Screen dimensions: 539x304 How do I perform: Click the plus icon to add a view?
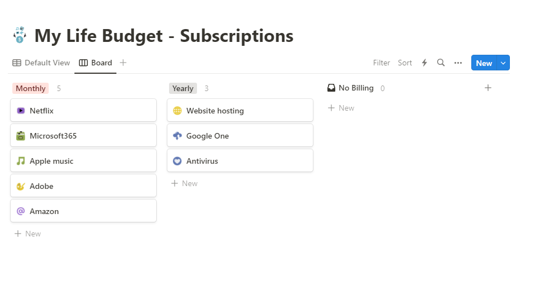pyautogui.click(x=123, y=63)
